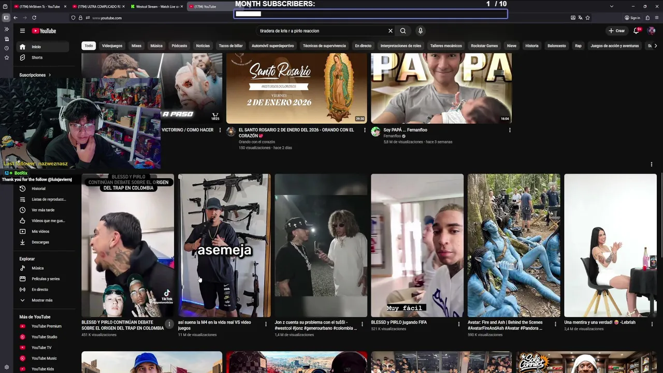Open YouTube Studio link
This screenshot has width=663, height=373.
44,337
